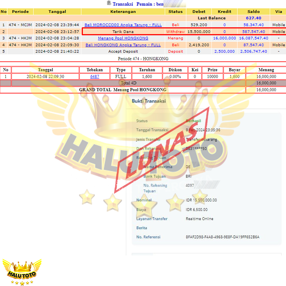Viewport: 286px width, 286px height.
Task: Click the Menang column header in the bet table
Action: tap(266, 70)
